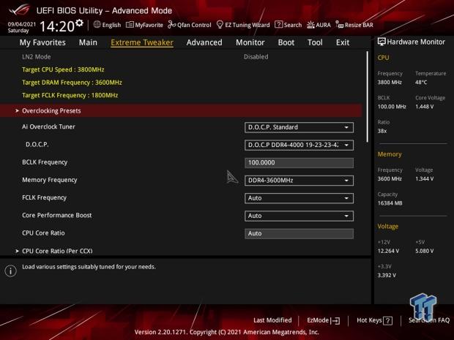Switch to the Main tab
This screenshot has height=340, width=454.
click(x=88, y=42)
